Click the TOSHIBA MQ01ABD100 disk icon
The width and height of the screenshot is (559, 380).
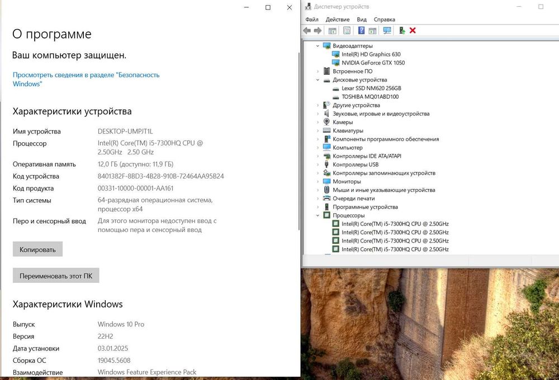(335, 97)
